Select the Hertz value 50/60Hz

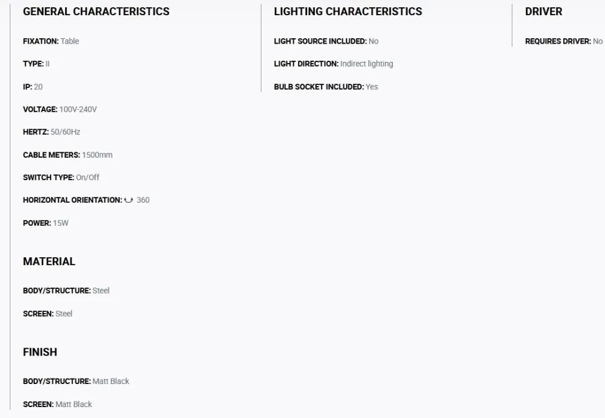(x=66, y=132)
